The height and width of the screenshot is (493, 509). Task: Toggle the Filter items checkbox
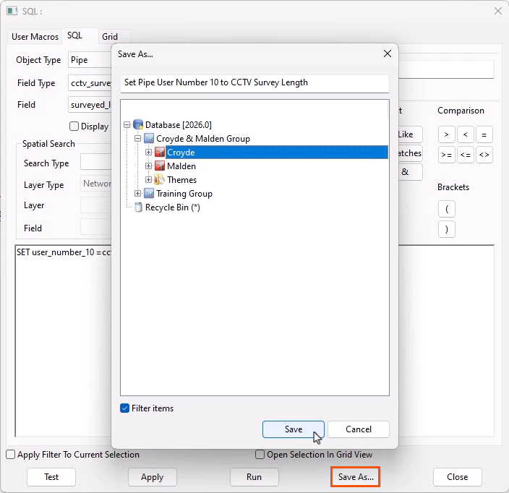click(x=124, y=408)
